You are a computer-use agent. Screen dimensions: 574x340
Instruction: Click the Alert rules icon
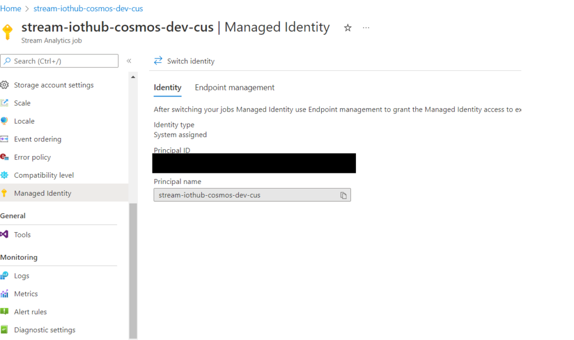click(x=4, y=311)
